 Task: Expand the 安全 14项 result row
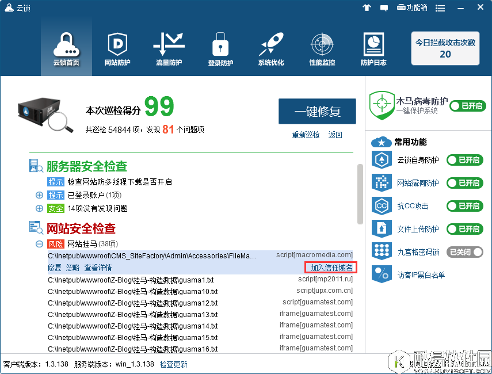point(39,207)
